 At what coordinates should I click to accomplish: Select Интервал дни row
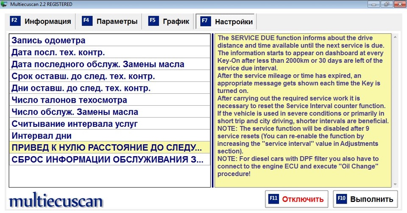(109, 136)
